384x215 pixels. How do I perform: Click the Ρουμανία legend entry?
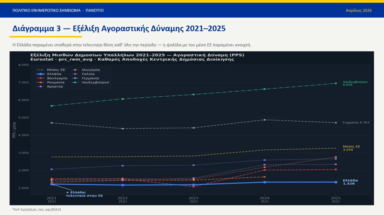click(x=55, y=82)
